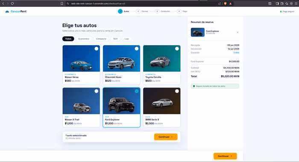Click the Toyota Corolla $820 price

(x=148, y=81)
